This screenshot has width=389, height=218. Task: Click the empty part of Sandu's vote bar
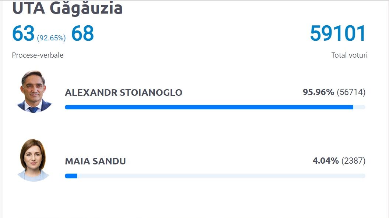221,176
